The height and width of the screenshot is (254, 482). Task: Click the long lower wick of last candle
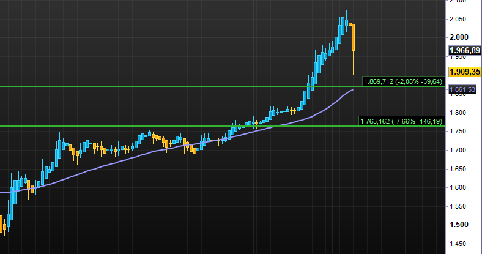[354, 63]
